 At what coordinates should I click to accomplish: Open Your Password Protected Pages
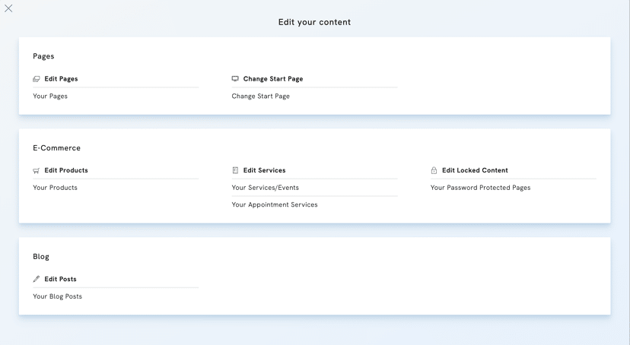tap(480, 188)
